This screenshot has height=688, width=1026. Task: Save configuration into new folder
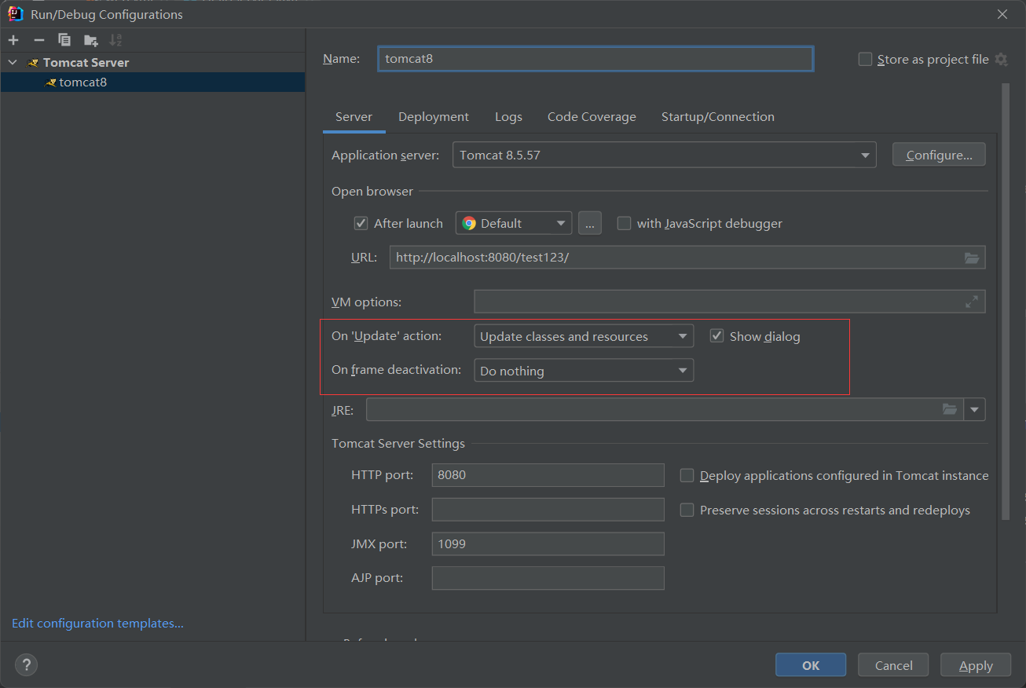tap(91, 40)
